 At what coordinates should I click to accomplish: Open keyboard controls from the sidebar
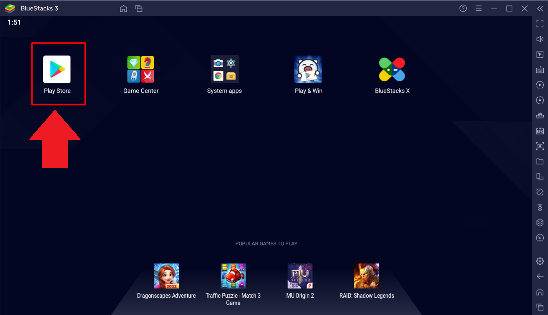click(x=540, y=70)
